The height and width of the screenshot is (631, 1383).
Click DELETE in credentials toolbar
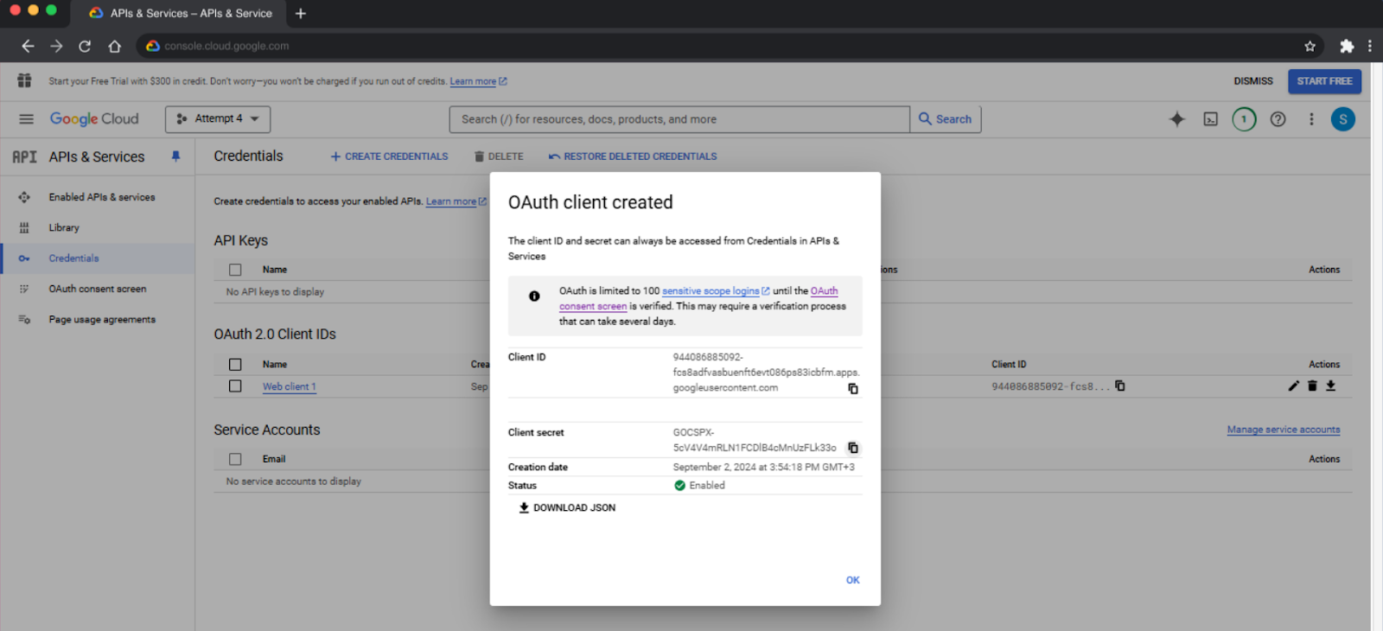click(499, 156)
